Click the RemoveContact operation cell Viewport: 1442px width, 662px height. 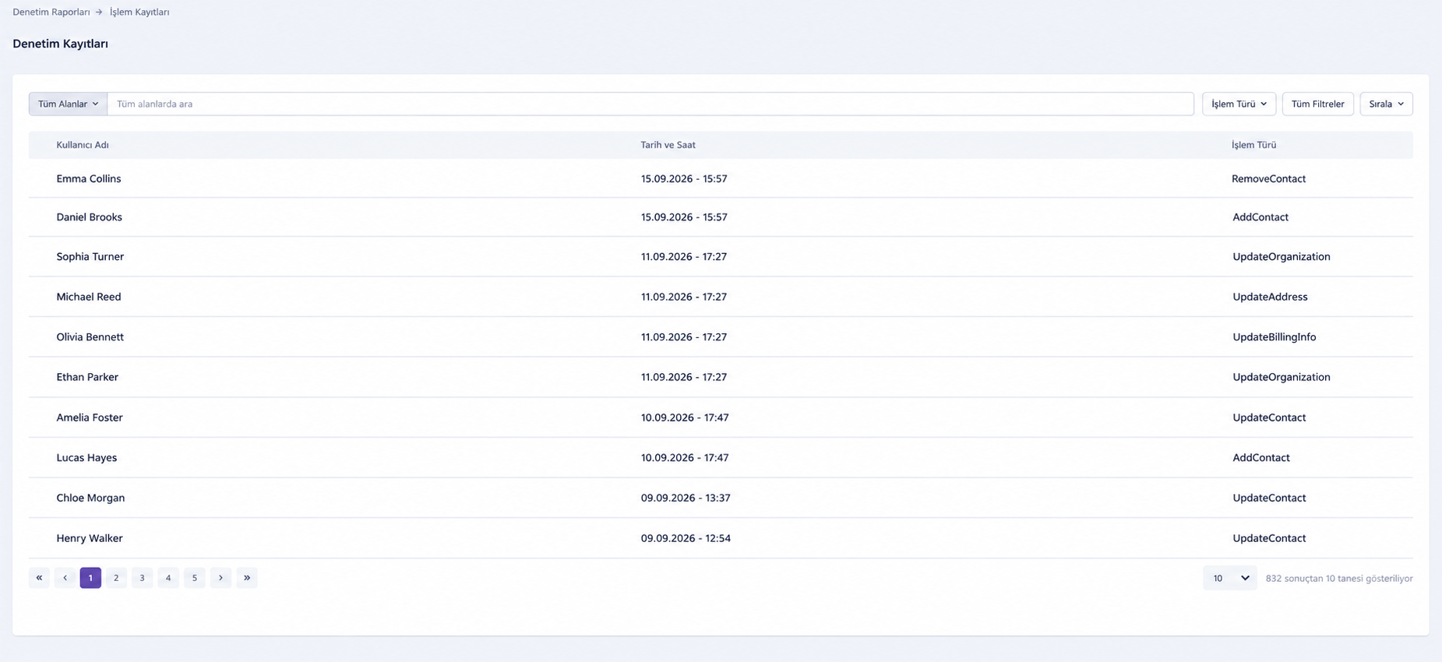click(x=1268, y=178)
